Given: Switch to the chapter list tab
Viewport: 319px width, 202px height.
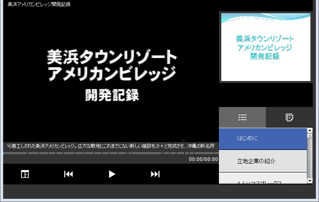Looking at the screenshot, I should click(242, 117).
